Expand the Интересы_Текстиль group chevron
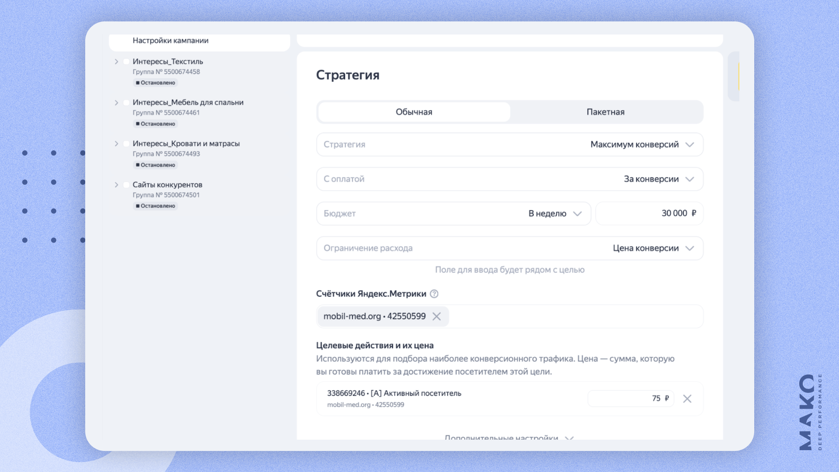839x472 pixels. 116,62
